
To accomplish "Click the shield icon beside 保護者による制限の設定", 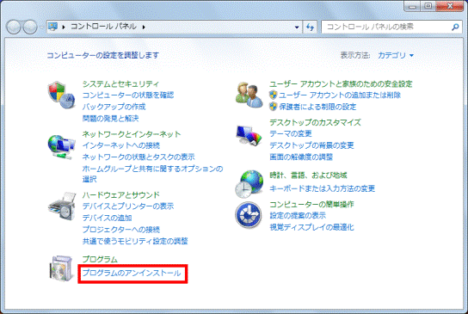I will [273, 107].
